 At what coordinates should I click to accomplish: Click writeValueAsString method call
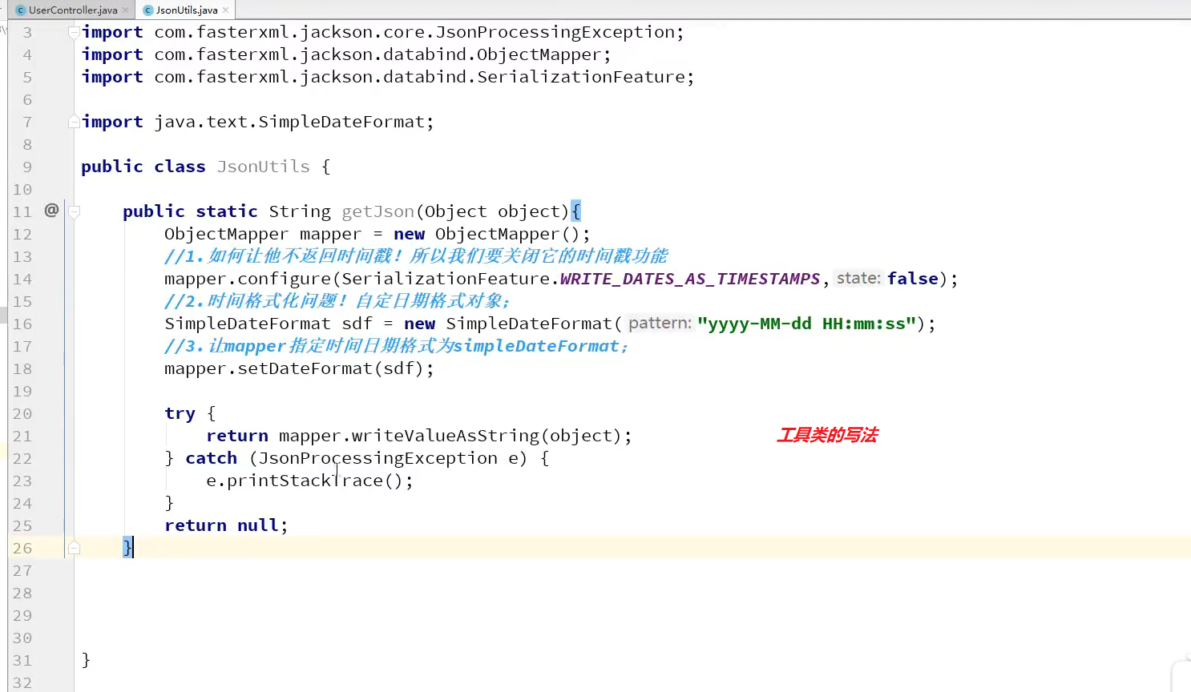445,436
